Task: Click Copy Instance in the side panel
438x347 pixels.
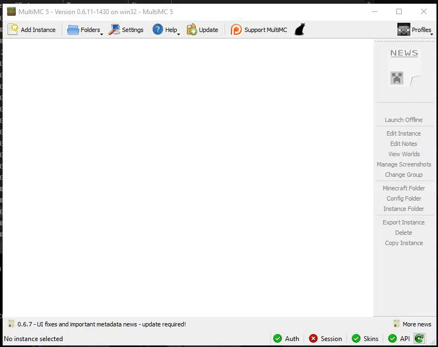Action: [x=404, y=243]
